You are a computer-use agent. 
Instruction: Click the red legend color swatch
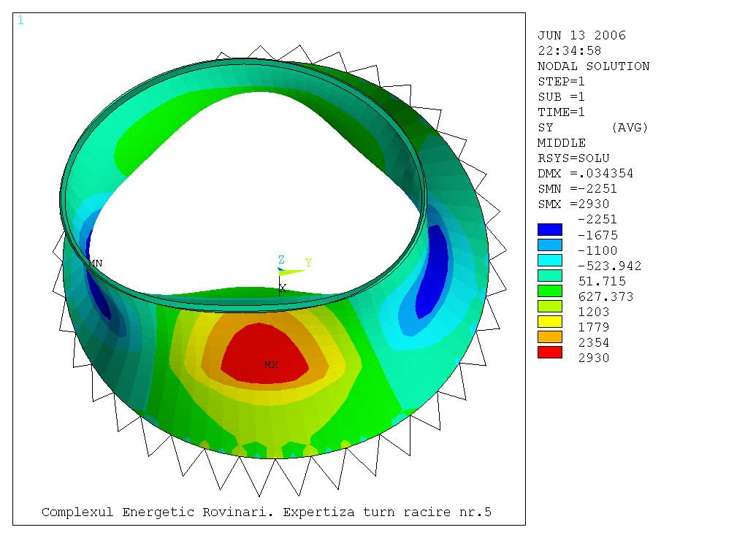point(549,352)
